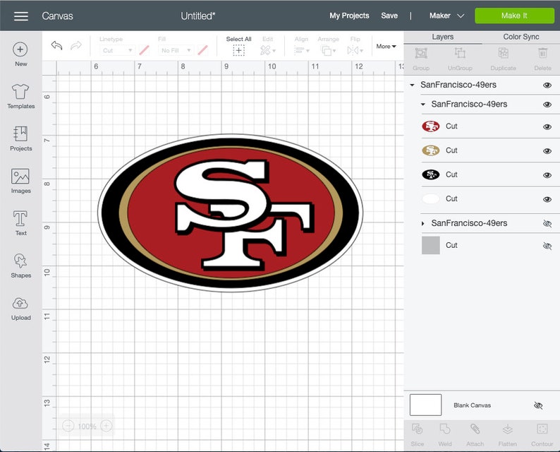The image size is (560, 452).
Task: Click the Select All icon
Action: (x=238, y=50)
